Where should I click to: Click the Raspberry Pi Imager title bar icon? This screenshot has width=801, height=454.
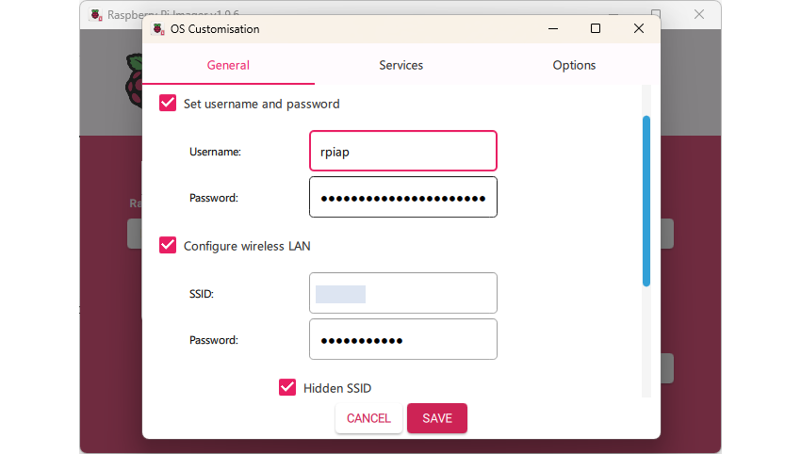(95, 15)
